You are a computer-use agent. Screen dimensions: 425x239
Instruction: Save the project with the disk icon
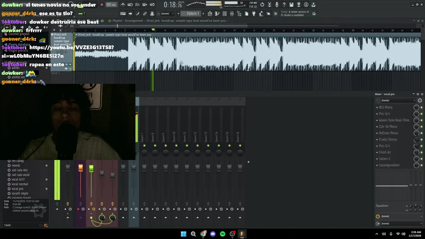coord(292,5)
